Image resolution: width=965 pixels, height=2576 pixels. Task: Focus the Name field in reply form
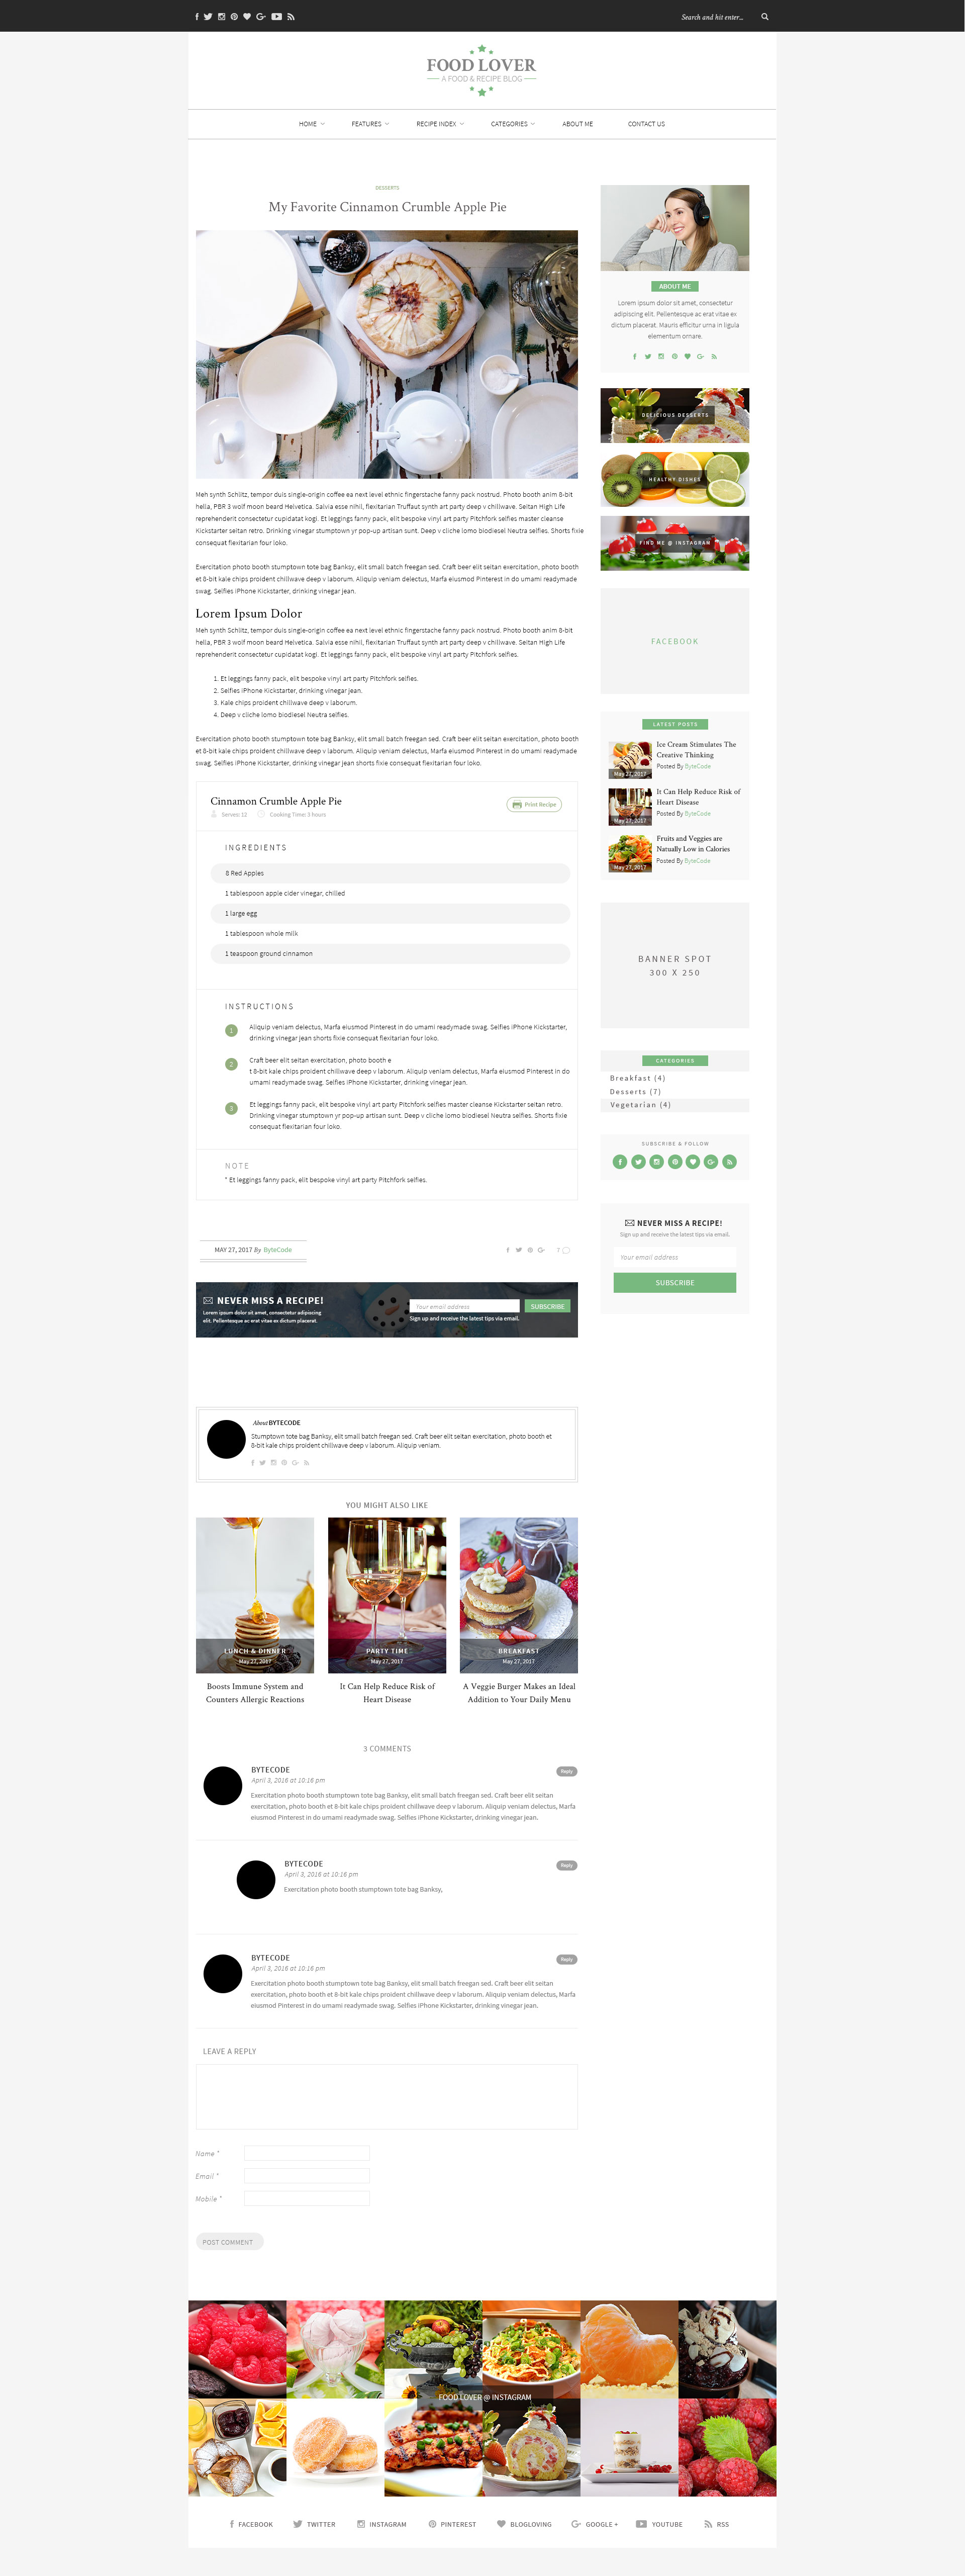pyautogui.click(x=307, y=2153)
